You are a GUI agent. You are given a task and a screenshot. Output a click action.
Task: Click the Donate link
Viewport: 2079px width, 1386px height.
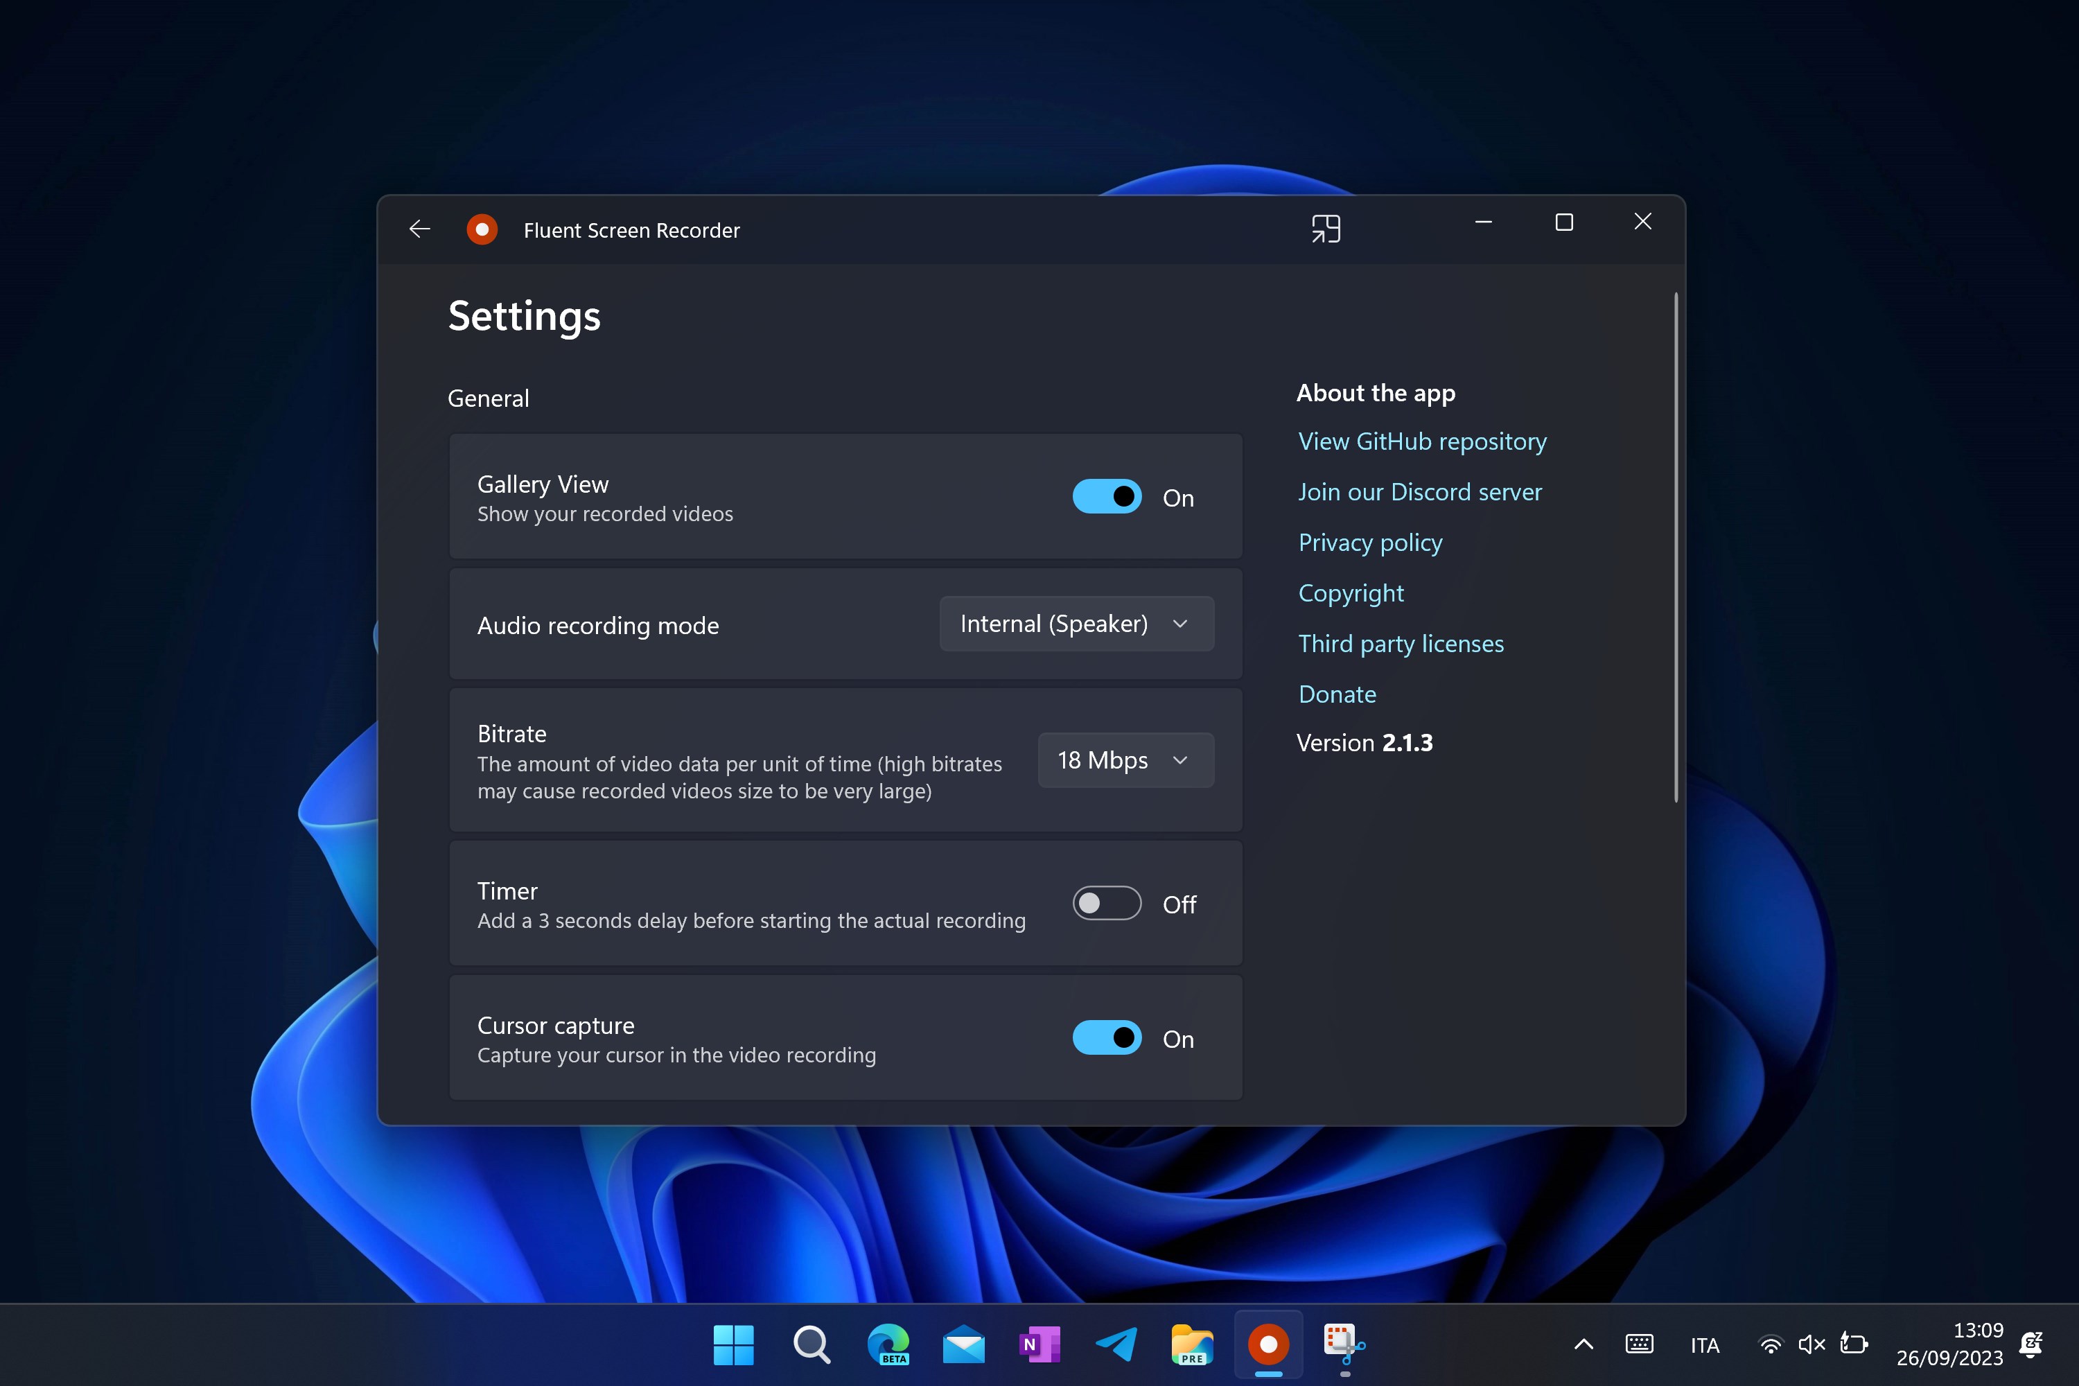click(1337, 694)
